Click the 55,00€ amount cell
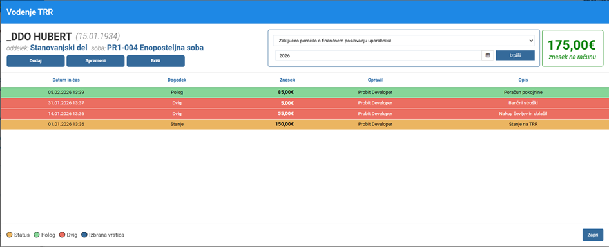Screen dimensions: 609x247 pyautogui.click(x=285, y=114)
